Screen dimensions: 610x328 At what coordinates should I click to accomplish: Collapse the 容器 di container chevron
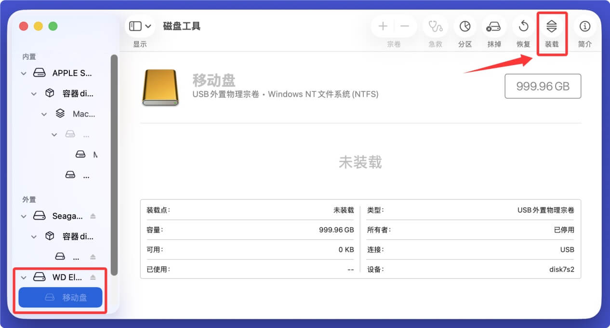[34, 93]
